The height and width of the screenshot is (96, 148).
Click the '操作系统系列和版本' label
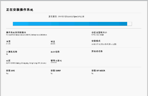(16, 33)
